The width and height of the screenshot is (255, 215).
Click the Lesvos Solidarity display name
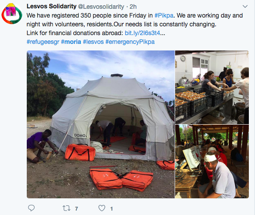click(51, 6)
